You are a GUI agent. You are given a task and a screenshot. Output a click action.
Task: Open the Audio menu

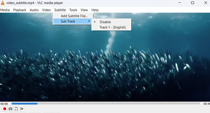coord(34,10)
